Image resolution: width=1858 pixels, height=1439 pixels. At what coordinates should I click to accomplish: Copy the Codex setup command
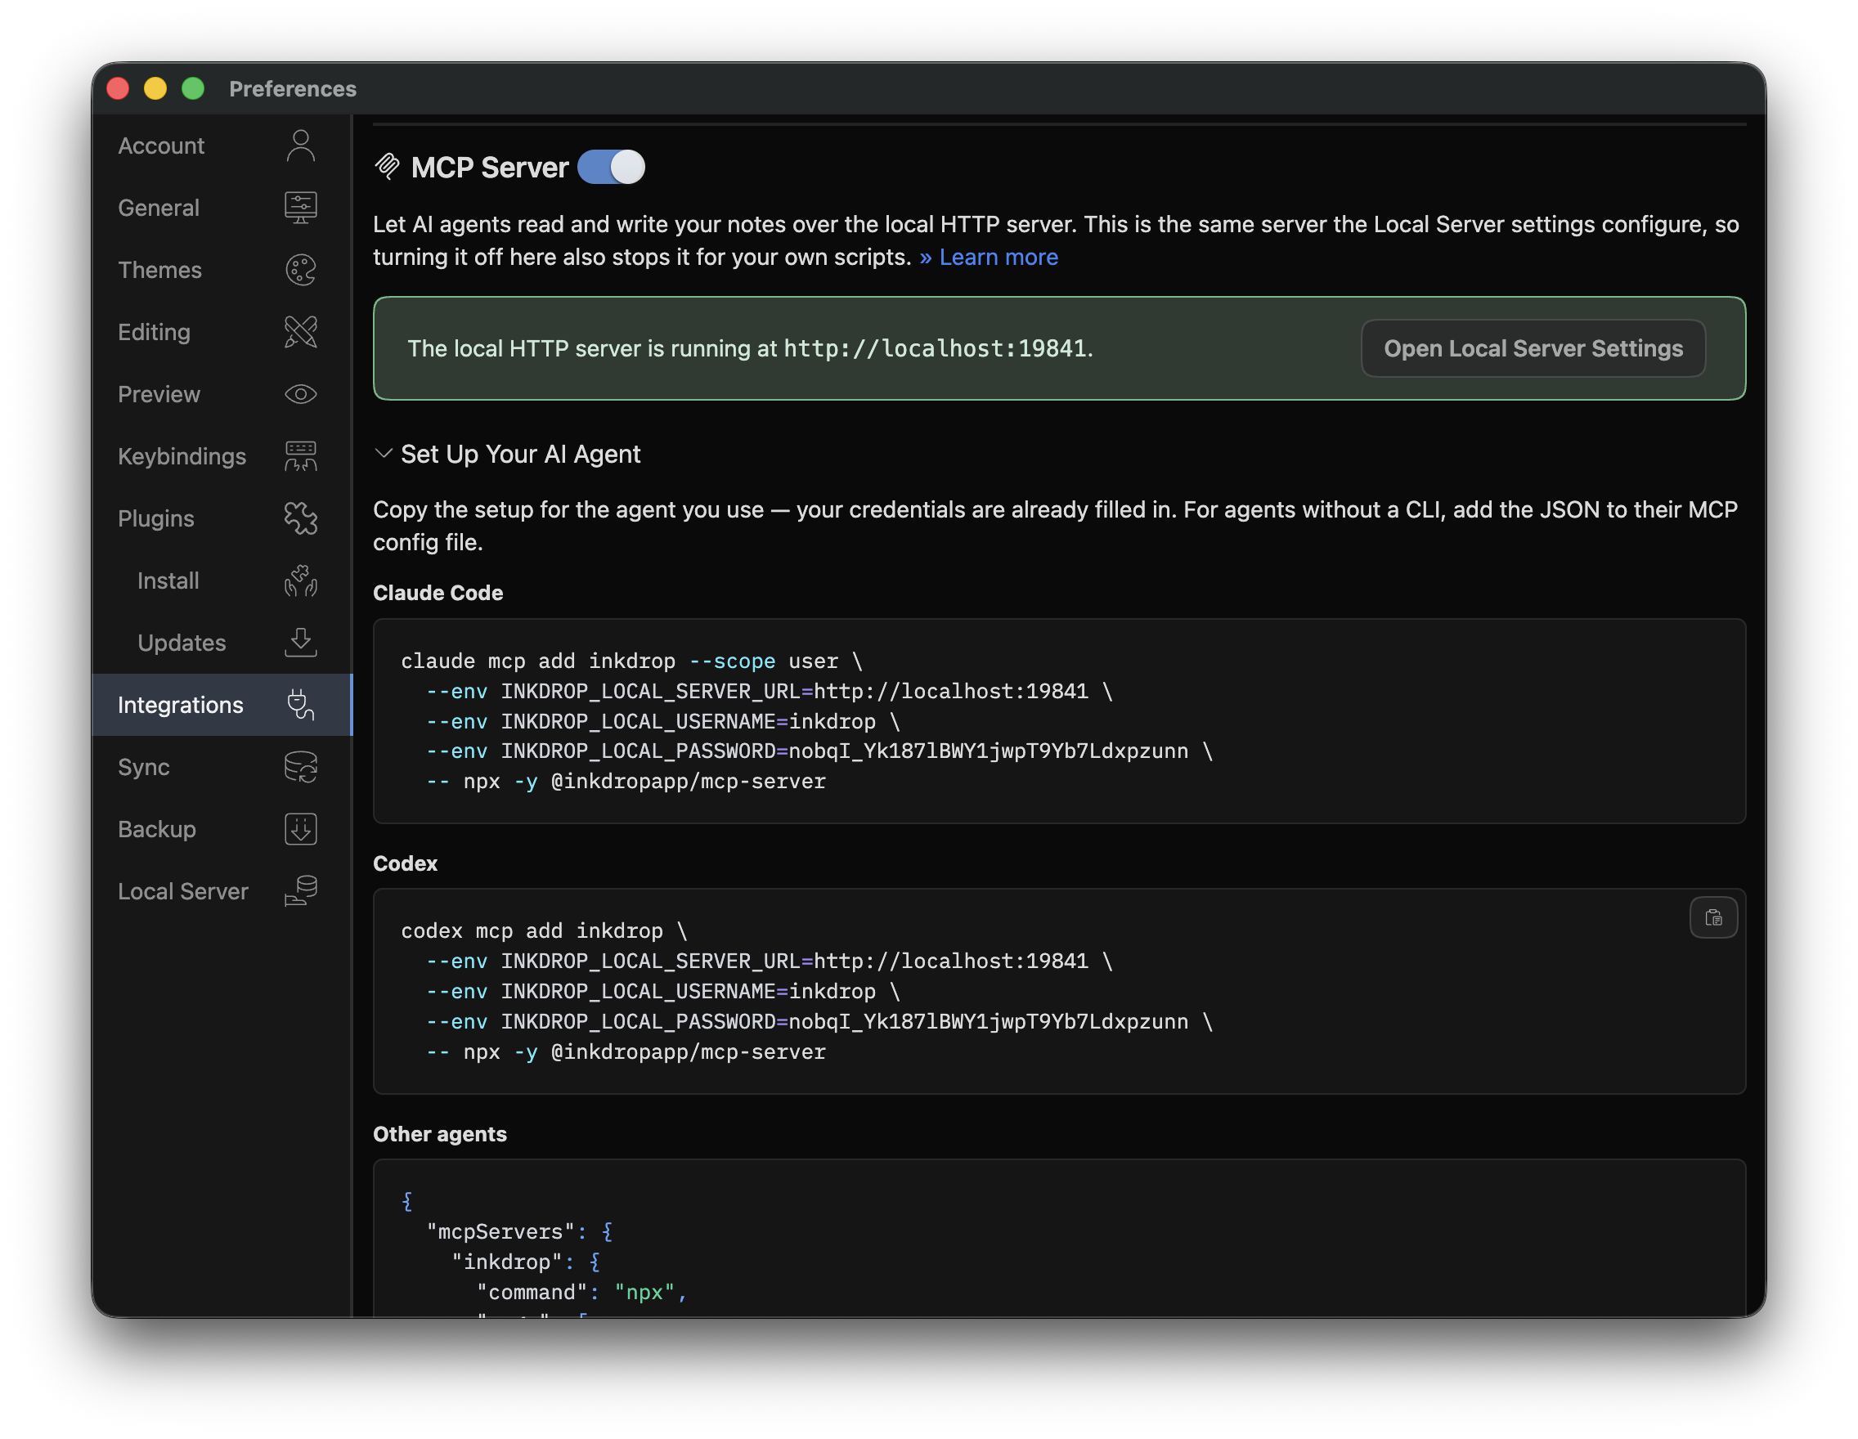pyautogui.click(x=1712, y=917)
